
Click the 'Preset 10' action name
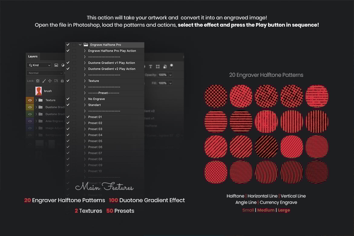click(x=95, y=171)
